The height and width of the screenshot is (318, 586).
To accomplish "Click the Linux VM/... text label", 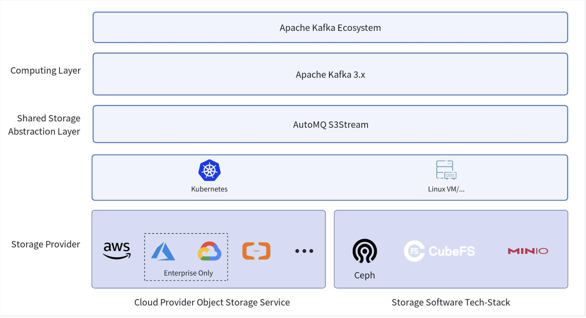I will click(x=446, y=189).
